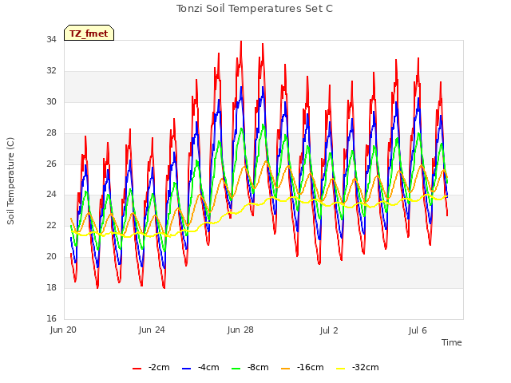The width and height of the screenshot is (511, 383).
Task: Select the -2cm legend label
Action: (159, 367)
